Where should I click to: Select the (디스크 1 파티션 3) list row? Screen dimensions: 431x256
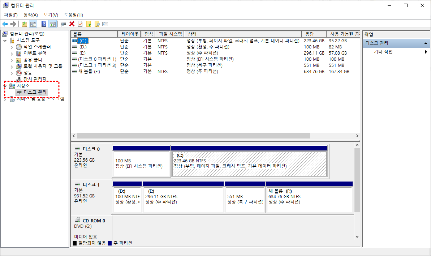point(215,65)
